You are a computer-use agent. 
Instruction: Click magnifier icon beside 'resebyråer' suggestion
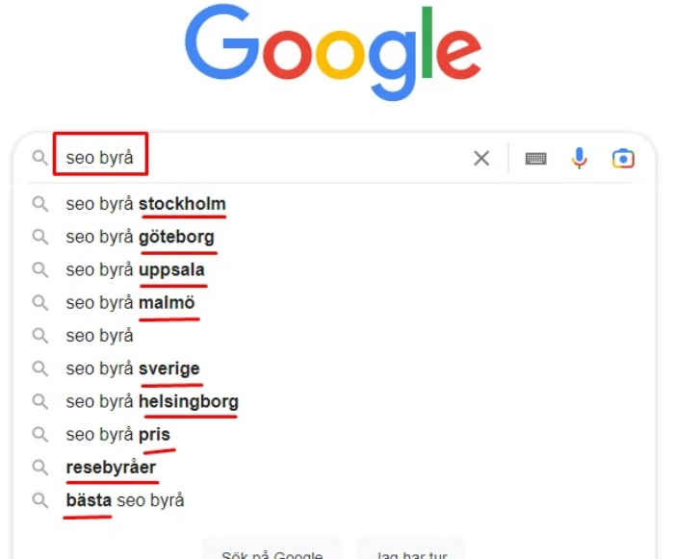tap(39, 468)
